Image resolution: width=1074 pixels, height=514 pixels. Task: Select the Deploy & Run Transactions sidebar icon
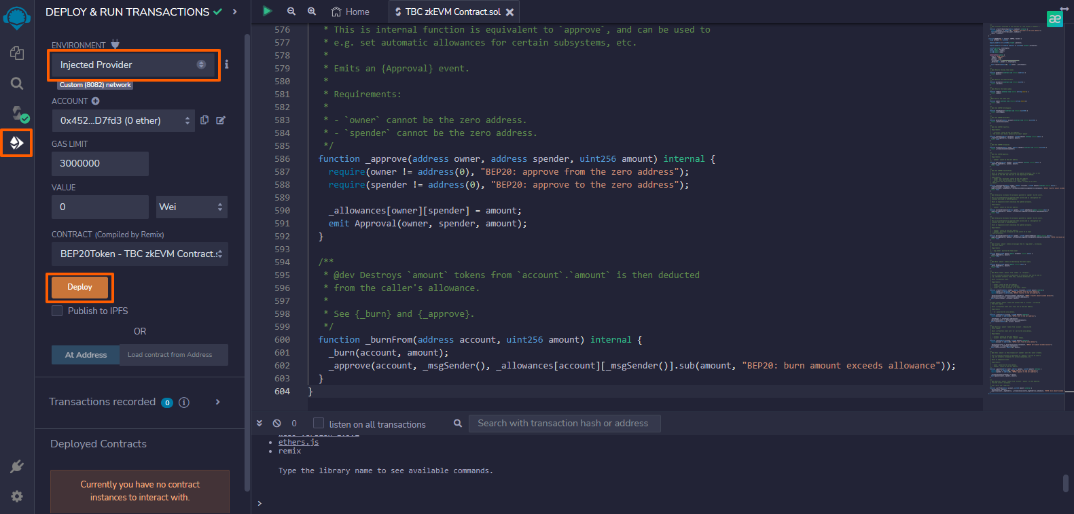(17, 143)
